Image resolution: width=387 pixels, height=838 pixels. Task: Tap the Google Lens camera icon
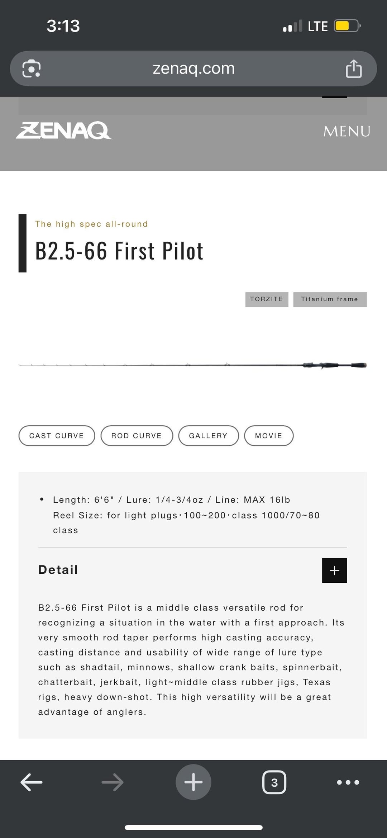click(32, 68)
